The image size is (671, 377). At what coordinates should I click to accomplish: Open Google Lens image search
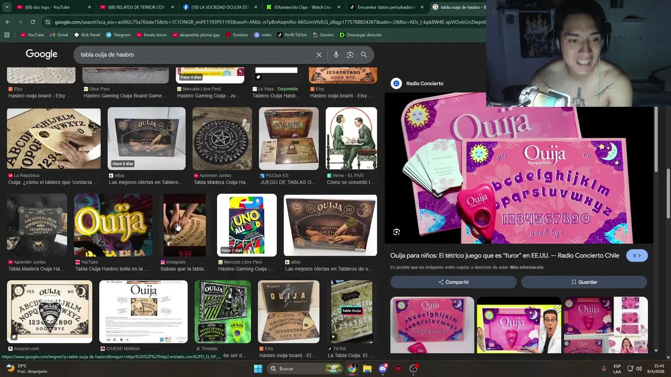[x=350, y=54]
